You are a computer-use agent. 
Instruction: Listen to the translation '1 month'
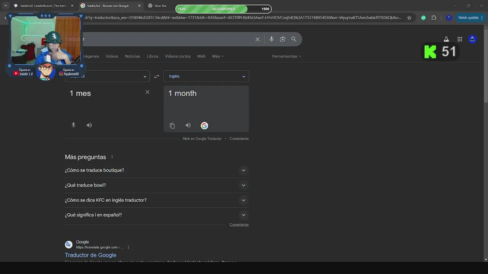(x=188, y=125)
